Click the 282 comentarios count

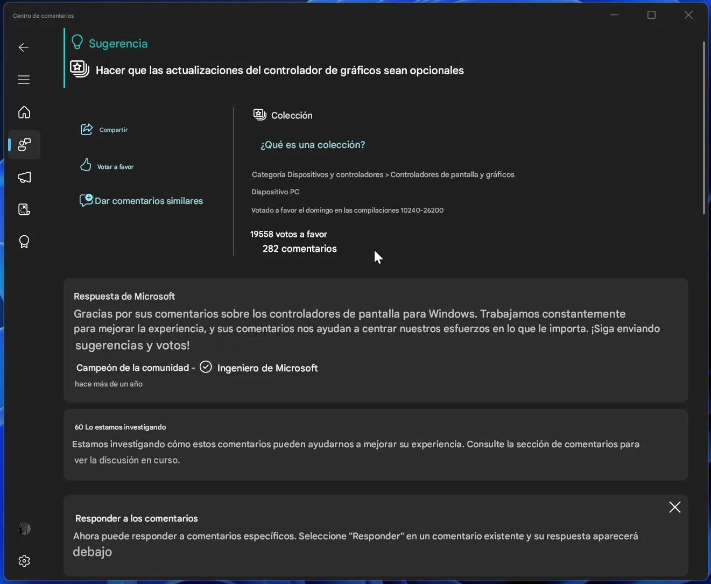point(300,249)
